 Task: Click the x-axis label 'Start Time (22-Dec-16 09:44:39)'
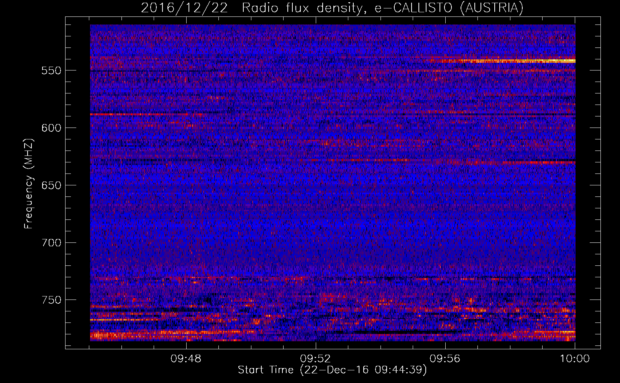332,370
